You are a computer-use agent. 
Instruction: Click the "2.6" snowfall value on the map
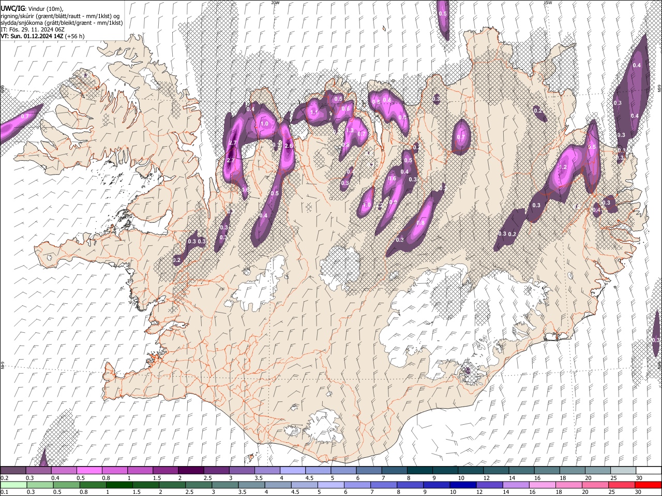point(289,146)
